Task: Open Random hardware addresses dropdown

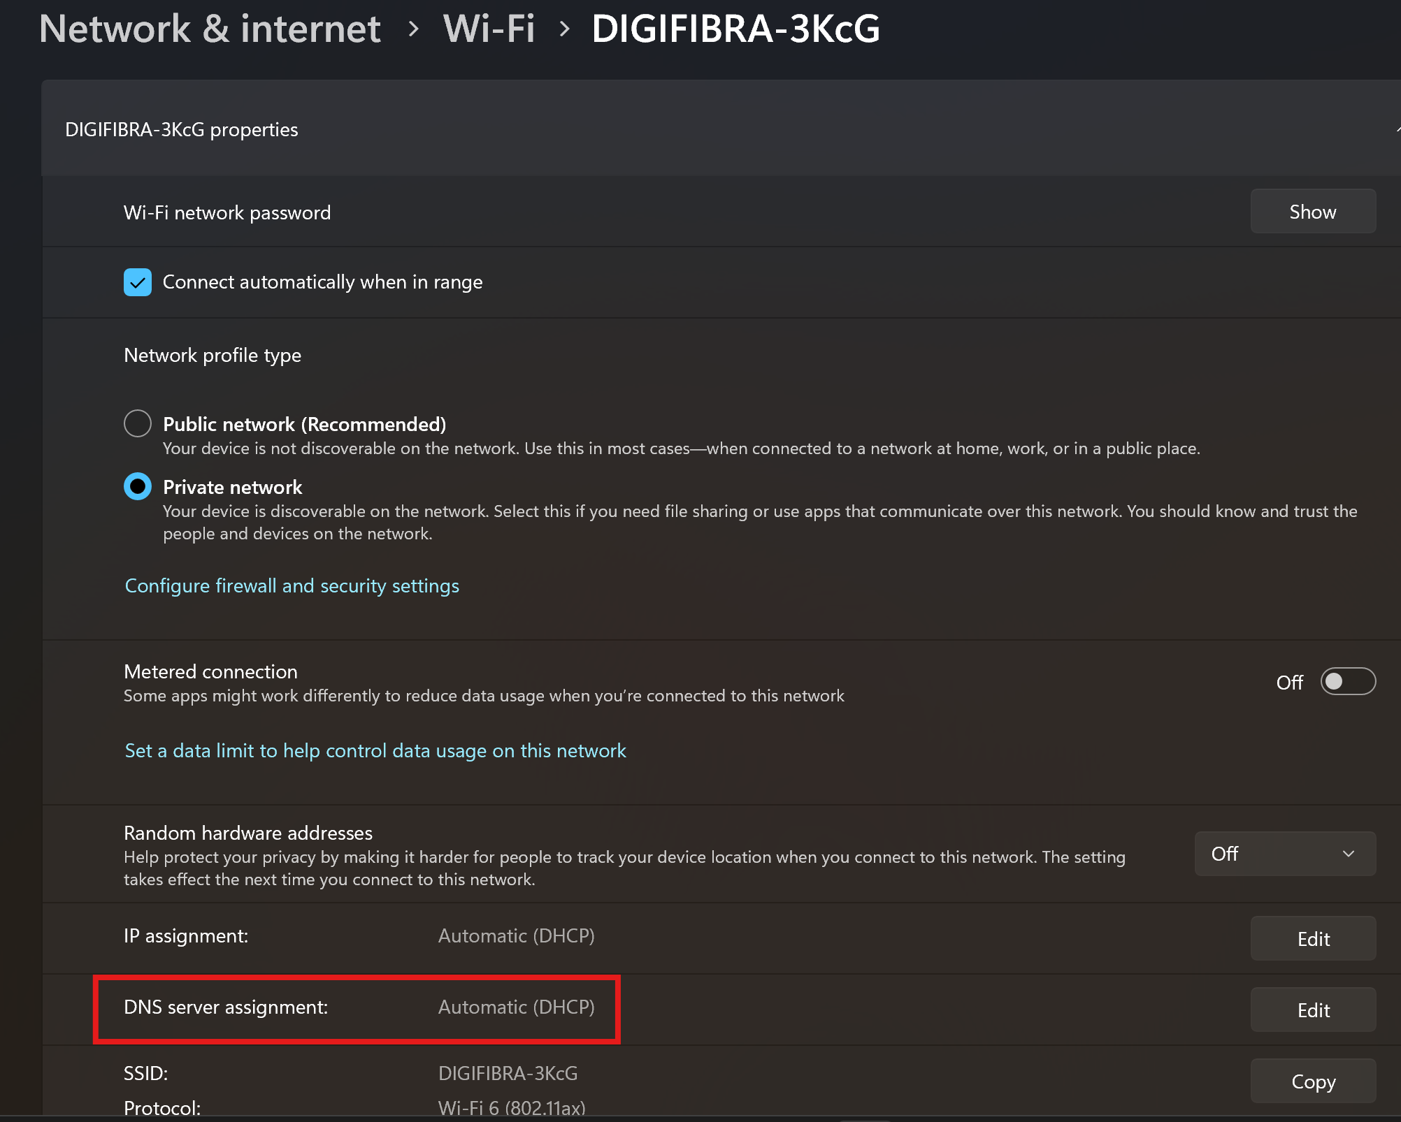Action: pyautogui.click(x=1284, y=854)
